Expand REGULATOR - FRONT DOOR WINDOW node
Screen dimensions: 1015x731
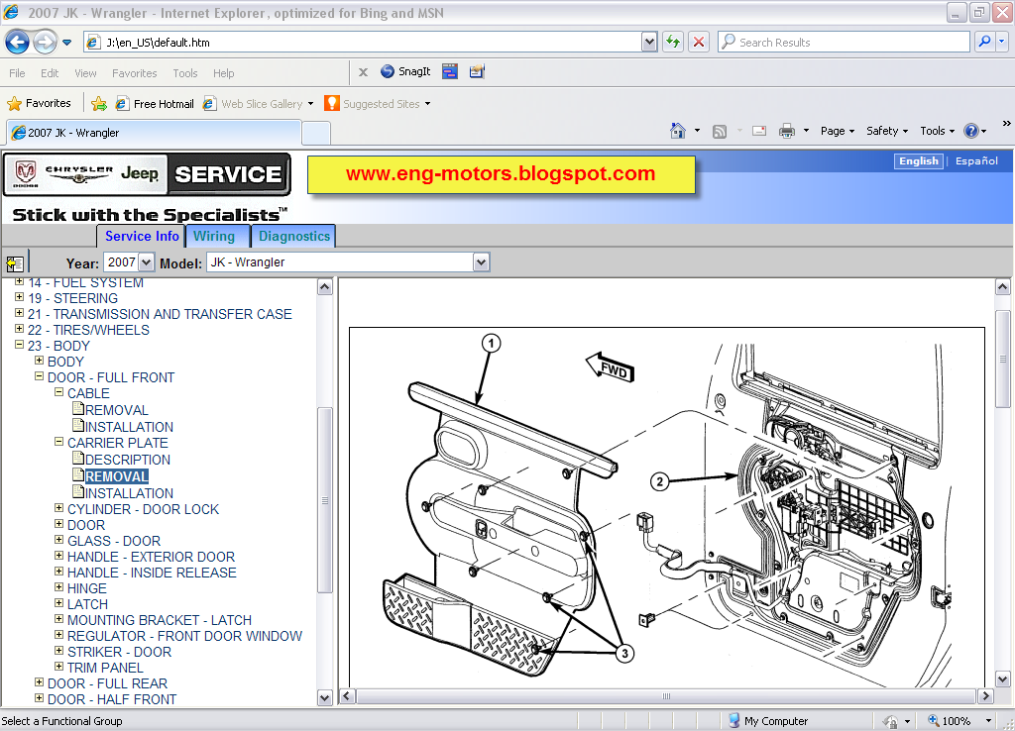point(58,635)
